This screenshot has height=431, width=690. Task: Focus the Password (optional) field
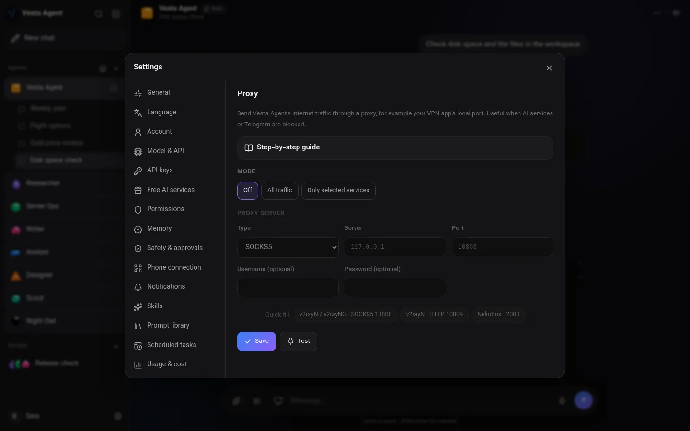click(395, 288)
